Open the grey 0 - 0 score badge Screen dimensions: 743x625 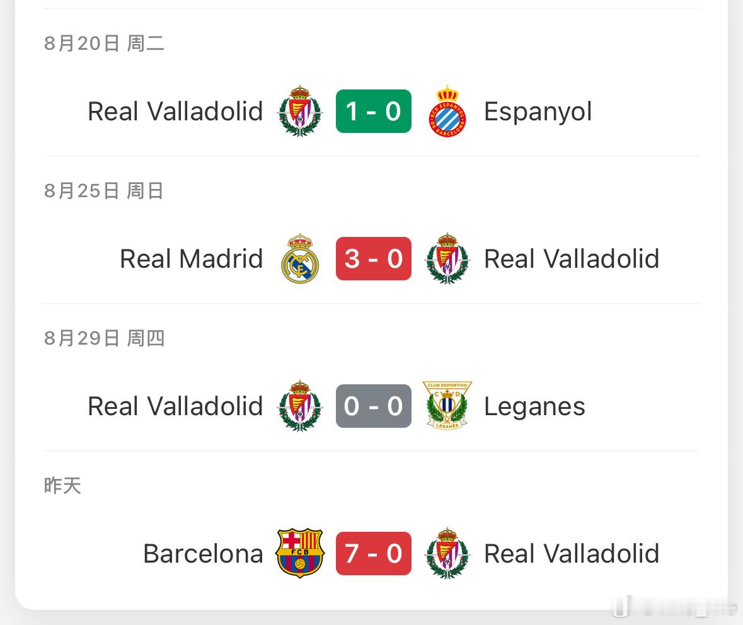click(374, 406)
